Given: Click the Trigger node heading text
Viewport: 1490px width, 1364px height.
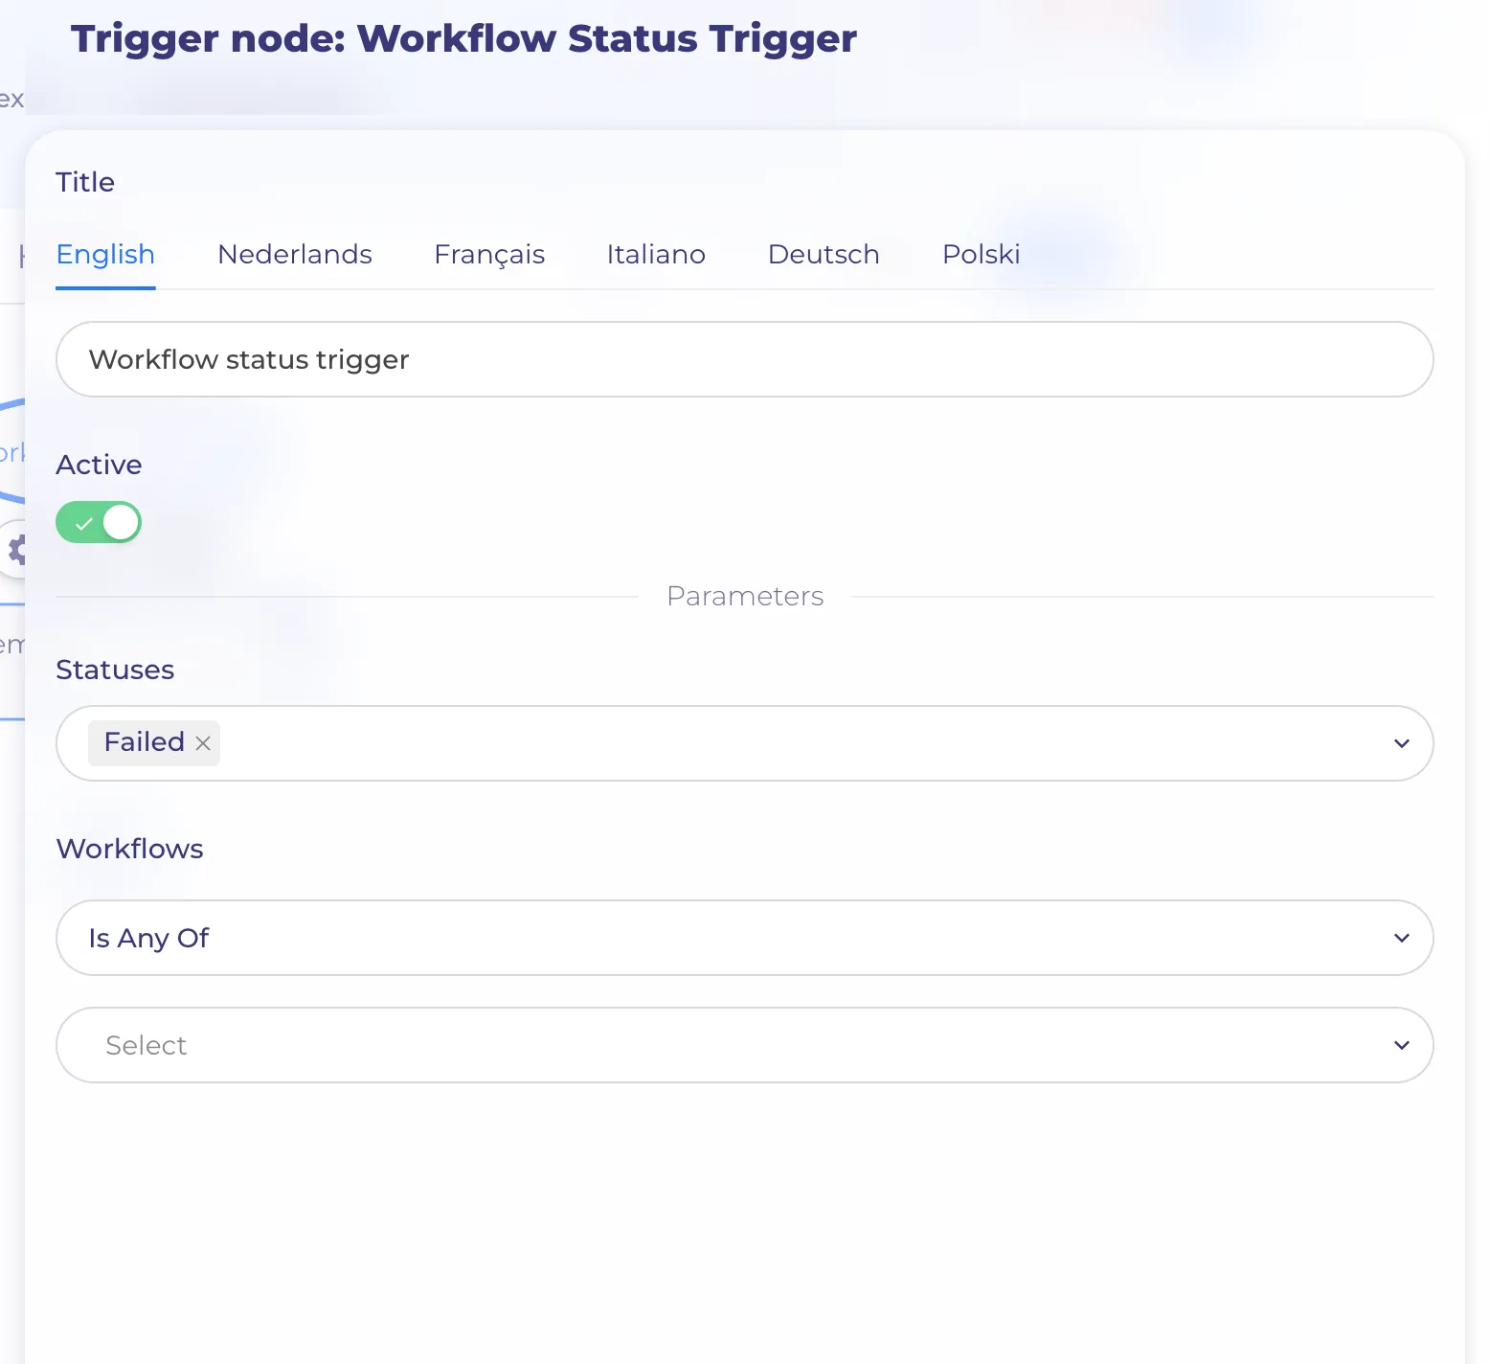Looking at the screenshot, I should (x=463, y=38).
